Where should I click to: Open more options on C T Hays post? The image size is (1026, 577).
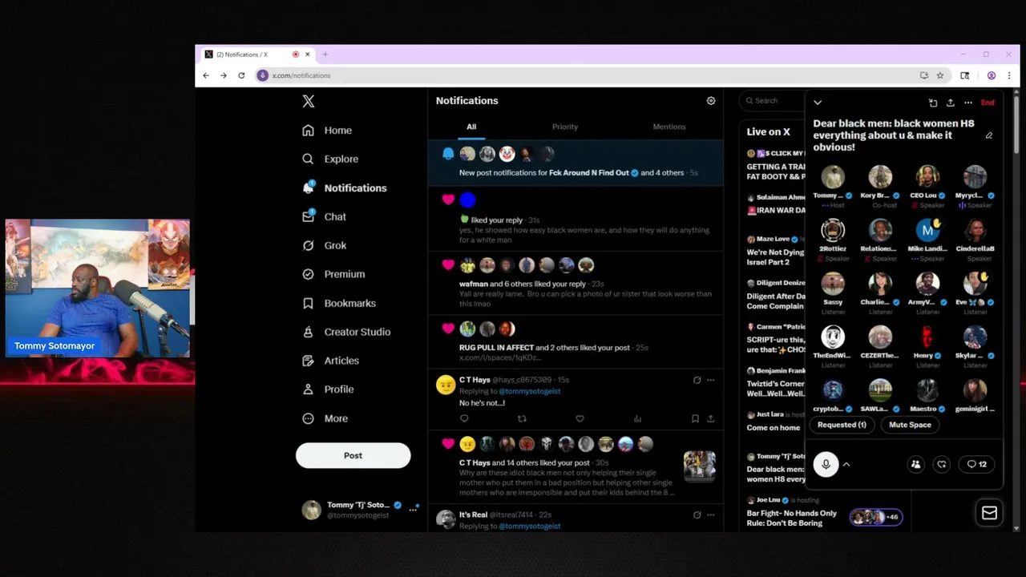[710, 380]
